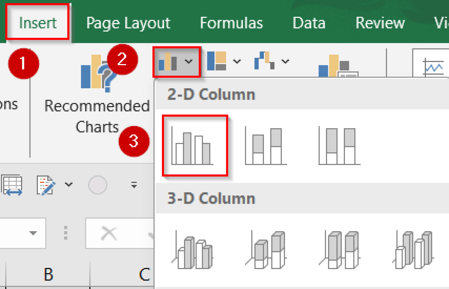Click the Waterfall chart icon
This screenshot has width=449, height=289.
pos(265,60)
